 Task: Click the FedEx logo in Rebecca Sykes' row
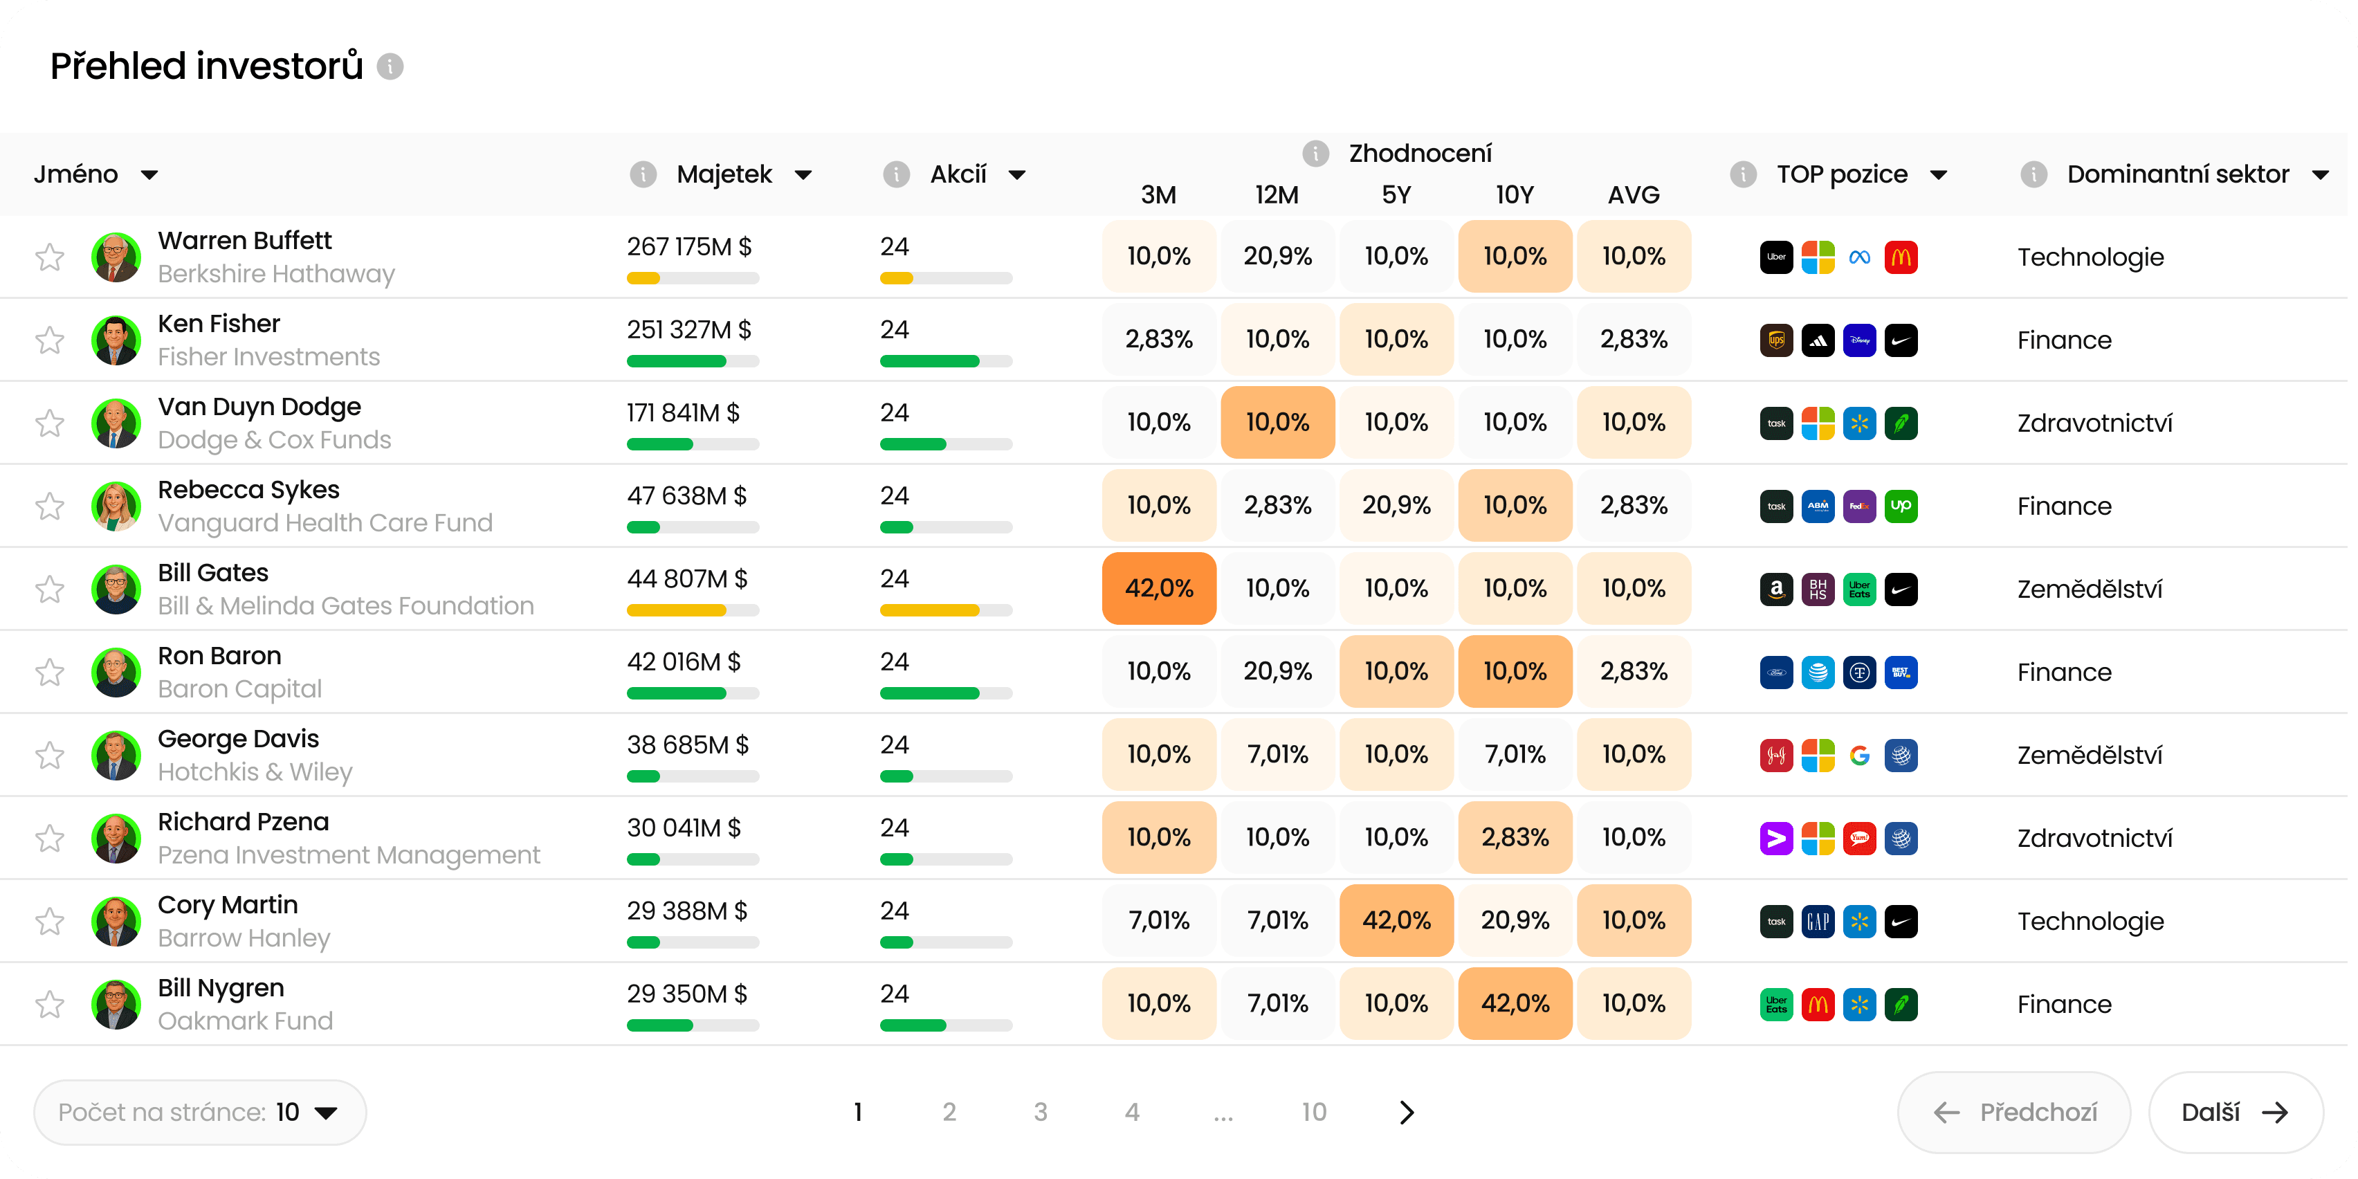pos(1859,506)
